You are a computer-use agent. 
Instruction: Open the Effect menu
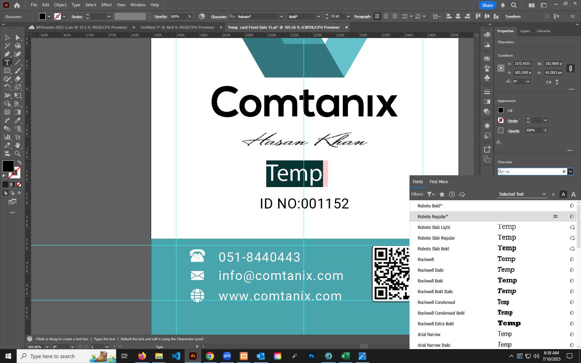[107, 5]
